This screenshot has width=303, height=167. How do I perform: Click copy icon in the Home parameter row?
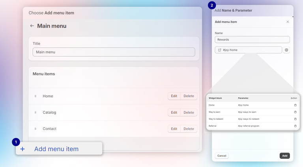(x=295, y=105)
